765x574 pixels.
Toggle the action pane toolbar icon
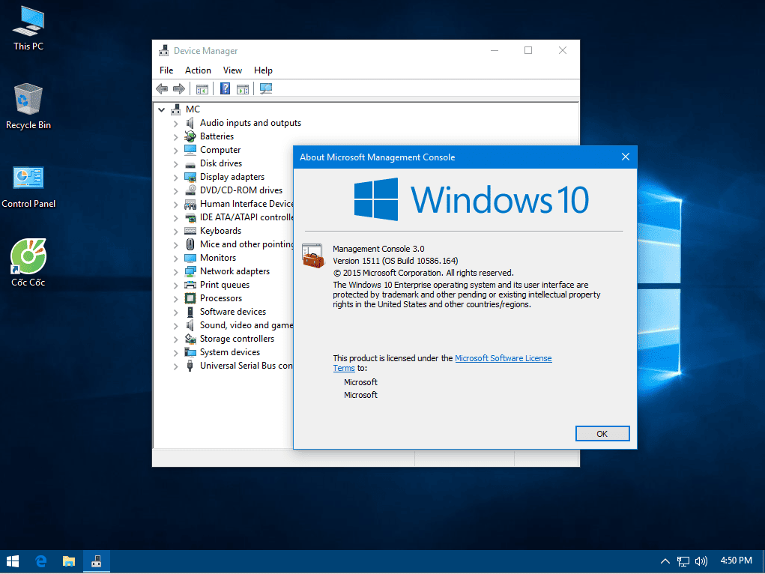[243, 89]
